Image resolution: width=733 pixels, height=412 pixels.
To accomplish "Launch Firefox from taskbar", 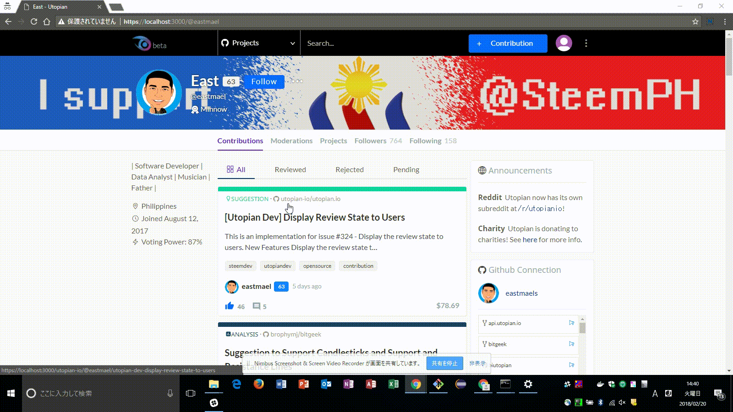I will 259,384.
